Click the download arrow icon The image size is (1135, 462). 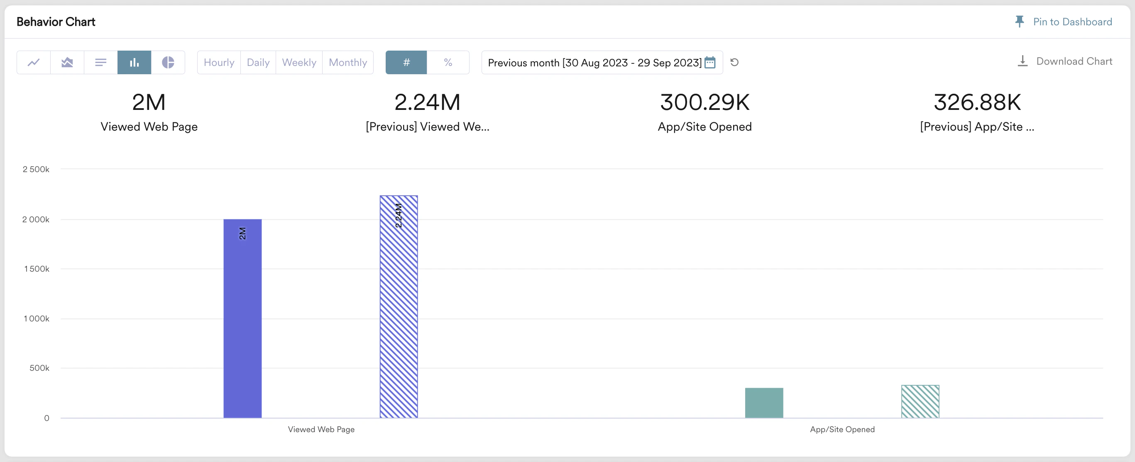[x=1022, y=61]
